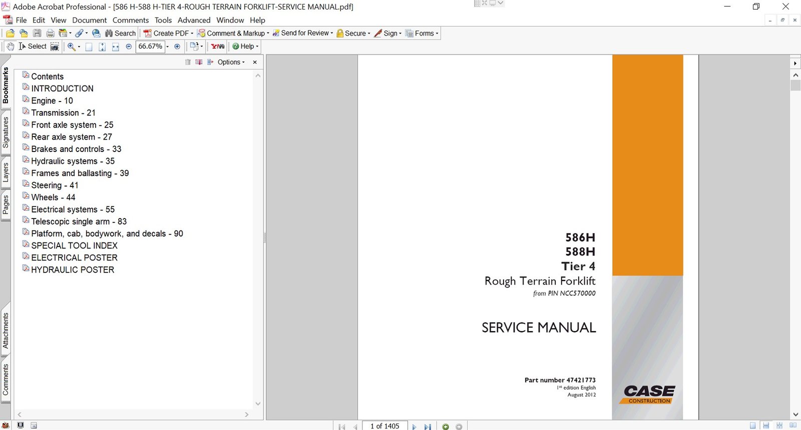This screenshot has width=801, height=430.
Task: Open the zoom percentage dropdown
Action: [167, 46]
